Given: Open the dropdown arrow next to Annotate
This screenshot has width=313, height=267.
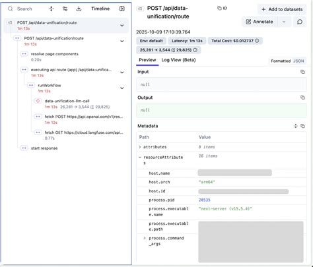Looking at the screenshot, I should tap(284, 22).
